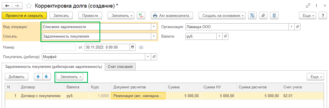The image size is (329, 108).
Task: Expand the Валюта dropdown arrow
Action: click(219, 36)
